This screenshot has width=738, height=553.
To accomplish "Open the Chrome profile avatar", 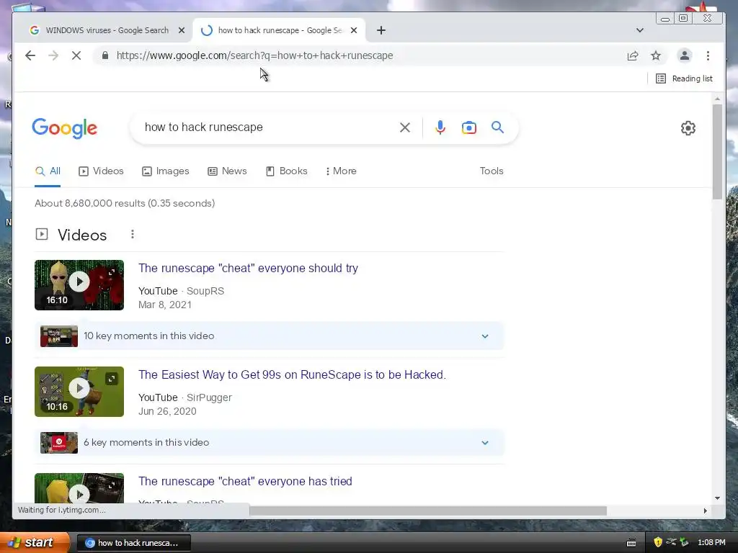I will (x=685, y=55).
